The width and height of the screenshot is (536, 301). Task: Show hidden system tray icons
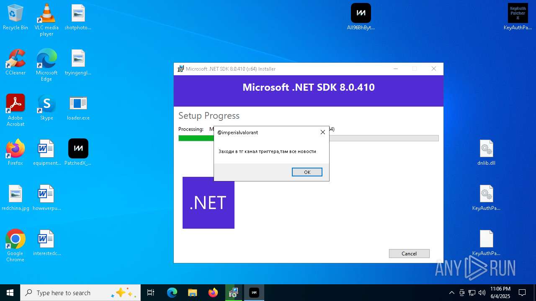451,293
